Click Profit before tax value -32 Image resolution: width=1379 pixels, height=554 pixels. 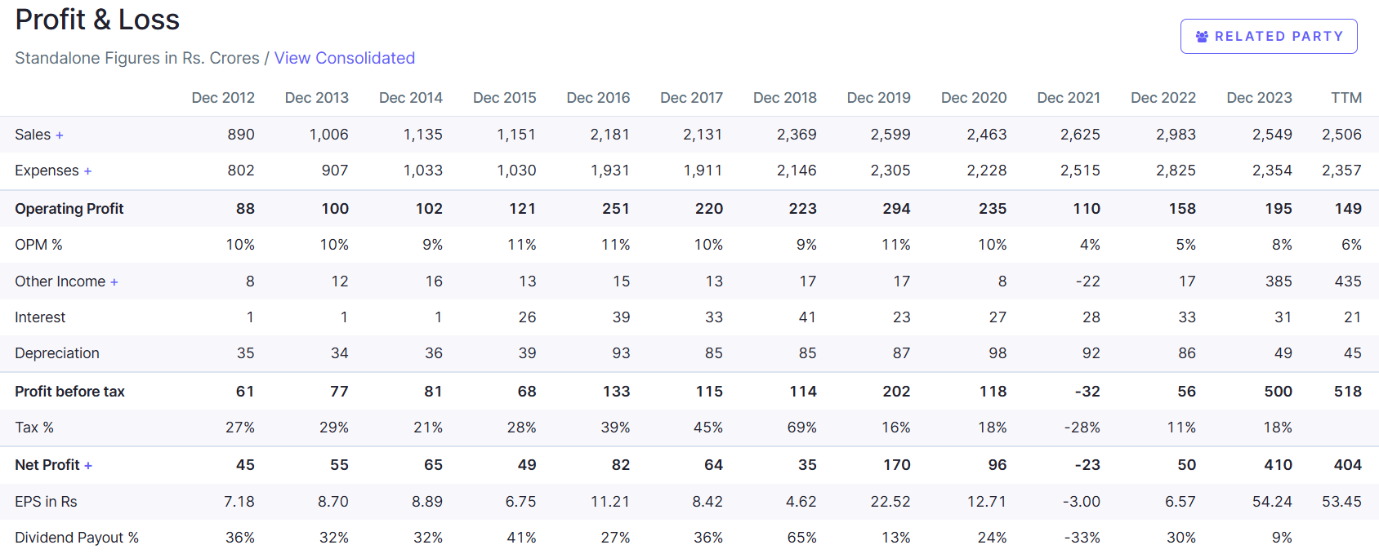click(x=1087, y=392)
